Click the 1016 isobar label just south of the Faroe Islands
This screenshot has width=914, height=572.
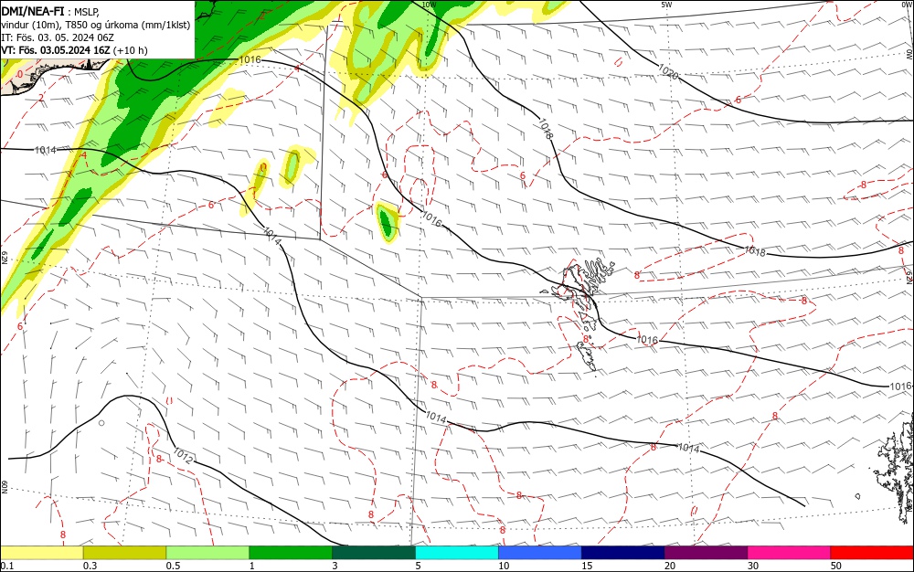tap(646, 340)
